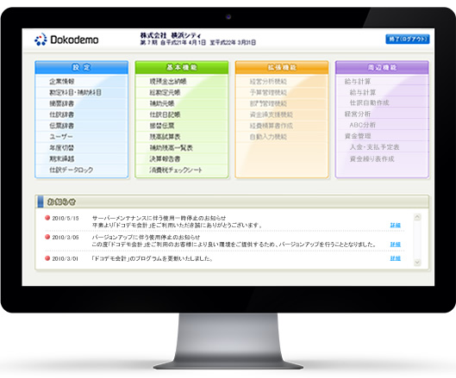Image resolution: width=456 pixels, height=378 pixels.
Task: Select the 経営分析 heading in peripheral functions
Action: [x=358, y=114]
